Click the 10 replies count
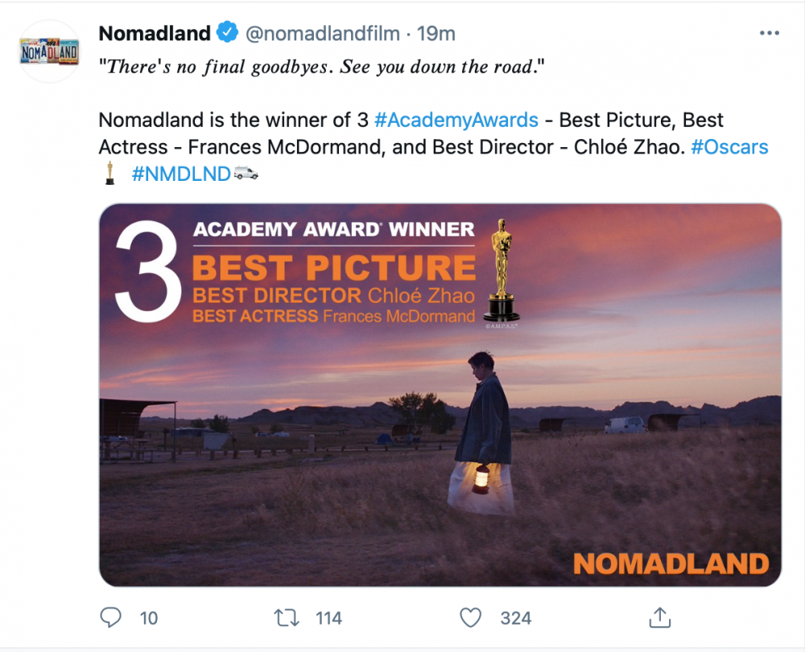Screen dimensions: 805x652 click(x=149, y=618)
